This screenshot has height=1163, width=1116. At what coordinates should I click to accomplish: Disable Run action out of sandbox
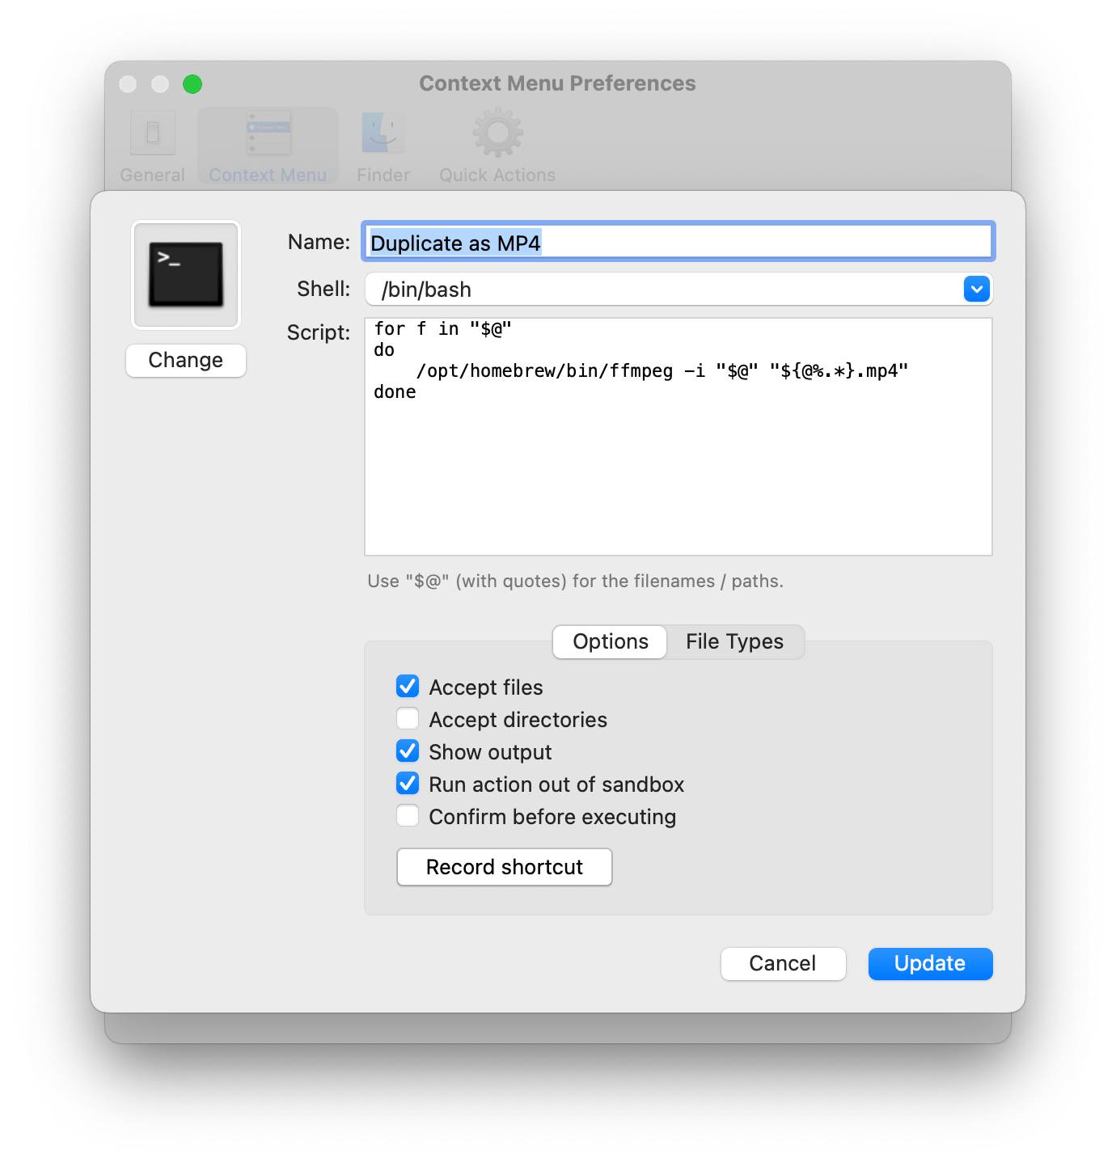click(x=408, y=784)
